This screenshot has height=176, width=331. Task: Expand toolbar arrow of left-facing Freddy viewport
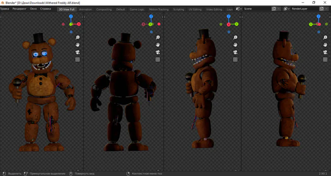tap(165, 17)
